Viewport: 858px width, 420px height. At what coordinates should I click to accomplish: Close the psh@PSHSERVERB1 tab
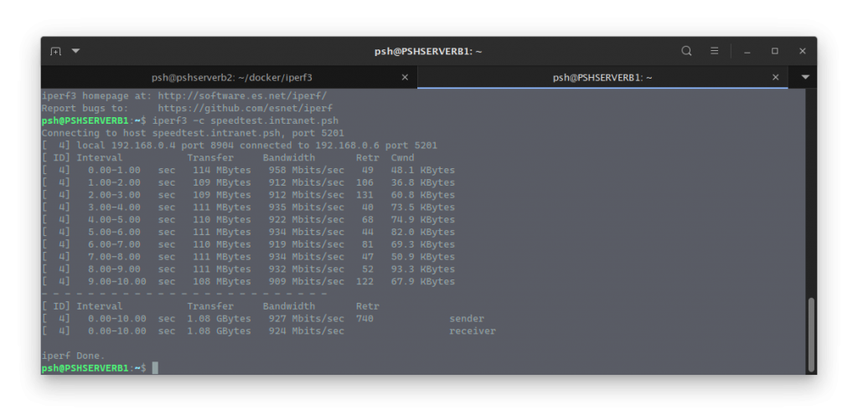(x=775, y=78)
